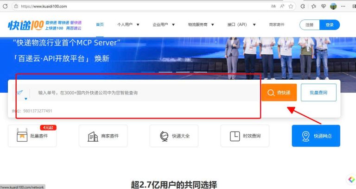Click the 批量寄件 package icon

pyautogui.click(x=22, y=136)
